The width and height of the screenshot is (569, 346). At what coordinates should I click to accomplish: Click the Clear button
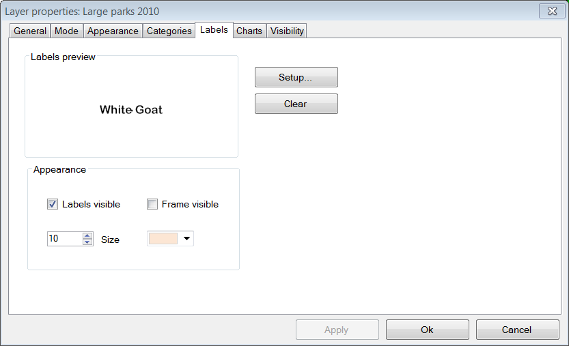click(x=296, y=104)
